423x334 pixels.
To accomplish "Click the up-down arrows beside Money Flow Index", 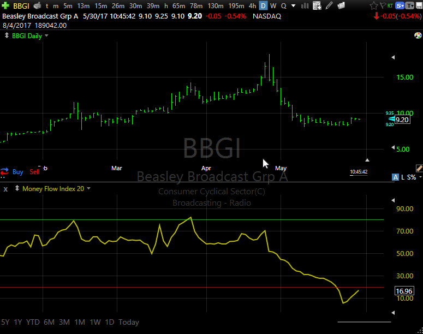I will pyautogui.click(x=17, y=188).
